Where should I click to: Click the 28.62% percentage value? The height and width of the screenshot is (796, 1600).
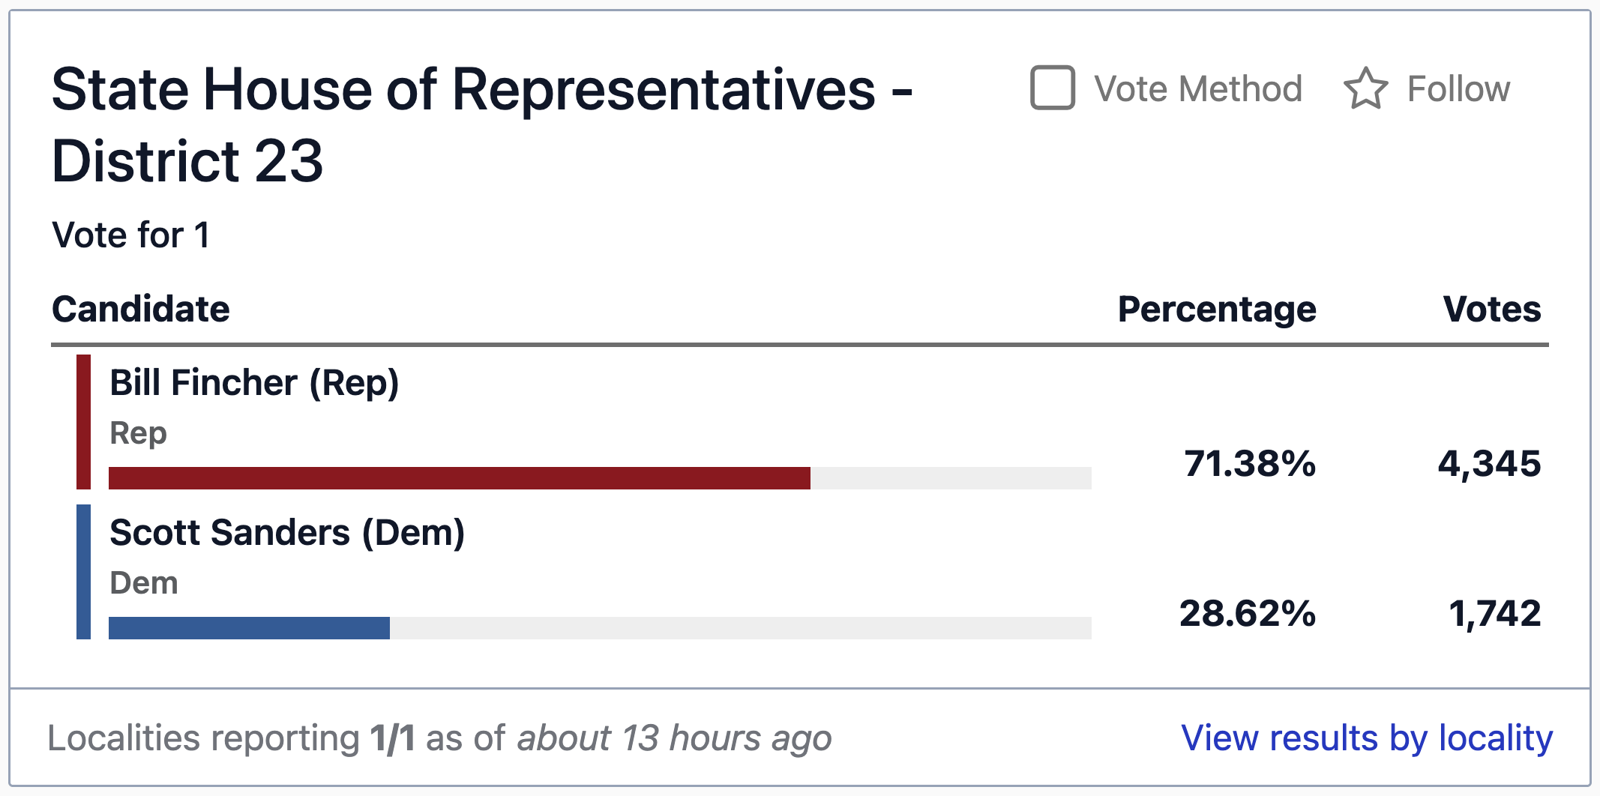coord(1248,613)
